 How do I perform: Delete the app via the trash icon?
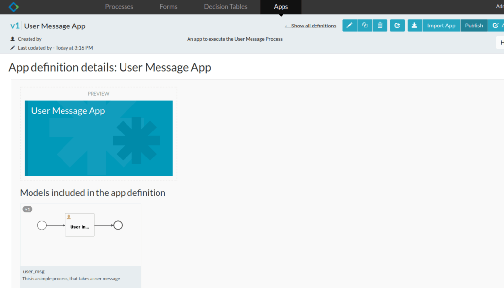click(379, 25)
